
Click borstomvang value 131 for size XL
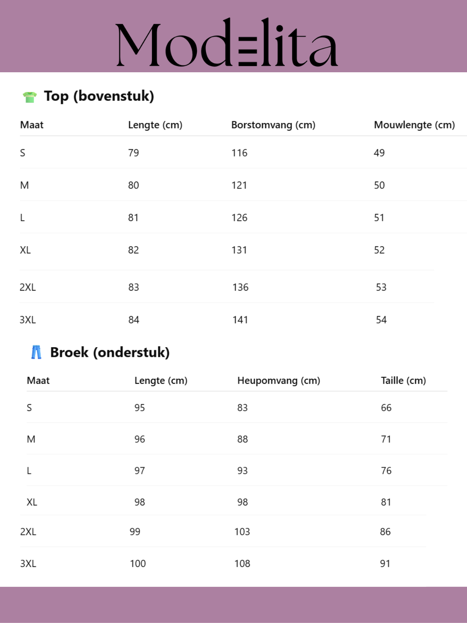(x=239, y=250)
